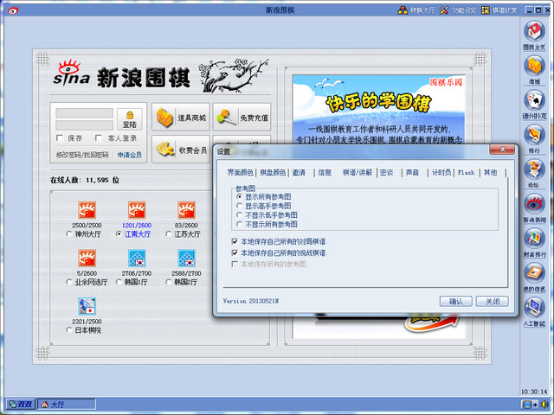Click the 神州大厅 hall icon
Screen dimensions: 554x415
point(87,210)
